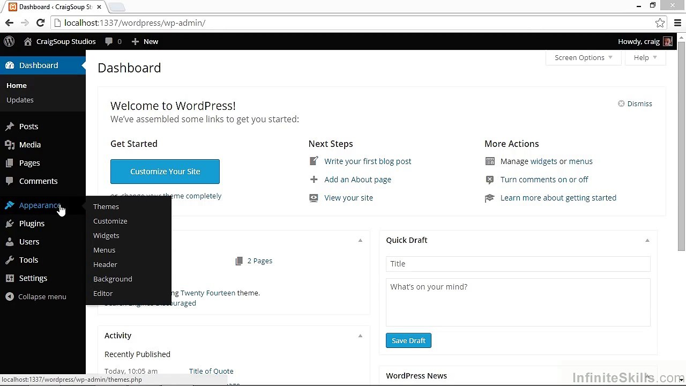Click the icon beside Turn comments on or off
The height and width of the screenshot is (386, 686).
[489, 179]
